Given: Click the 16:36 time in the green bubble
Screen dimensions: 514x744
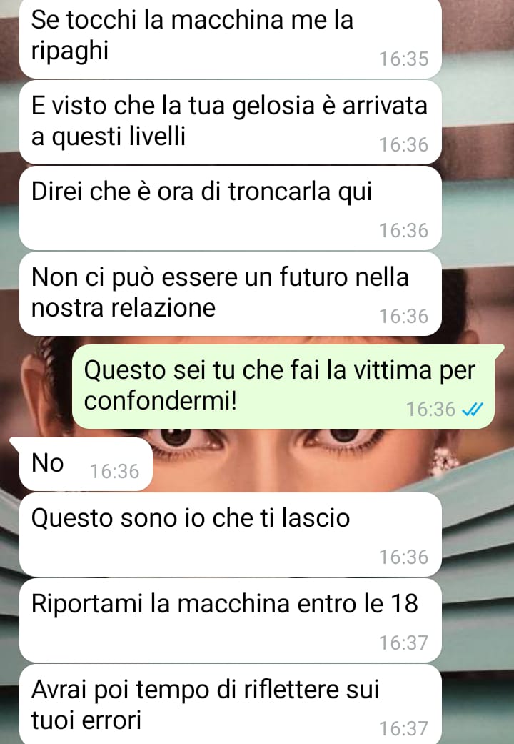Looking at the screenshot, I should tap(430, 409).
